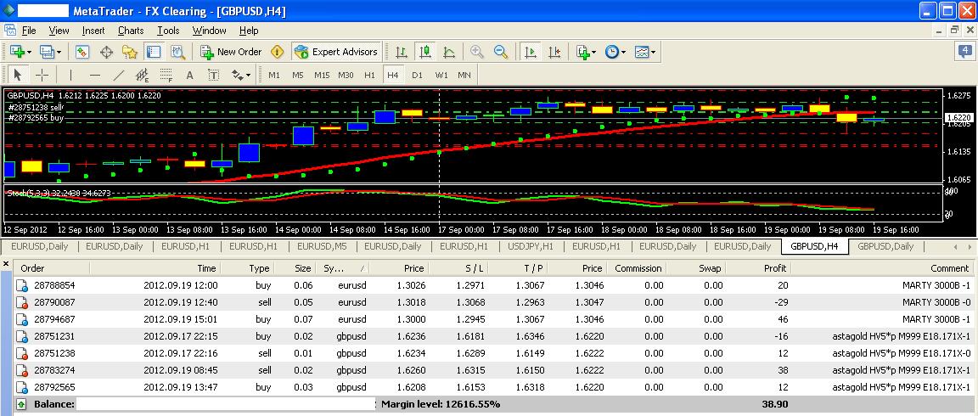
Task: Click the New Order button
Action: click(x=232, y=52)
